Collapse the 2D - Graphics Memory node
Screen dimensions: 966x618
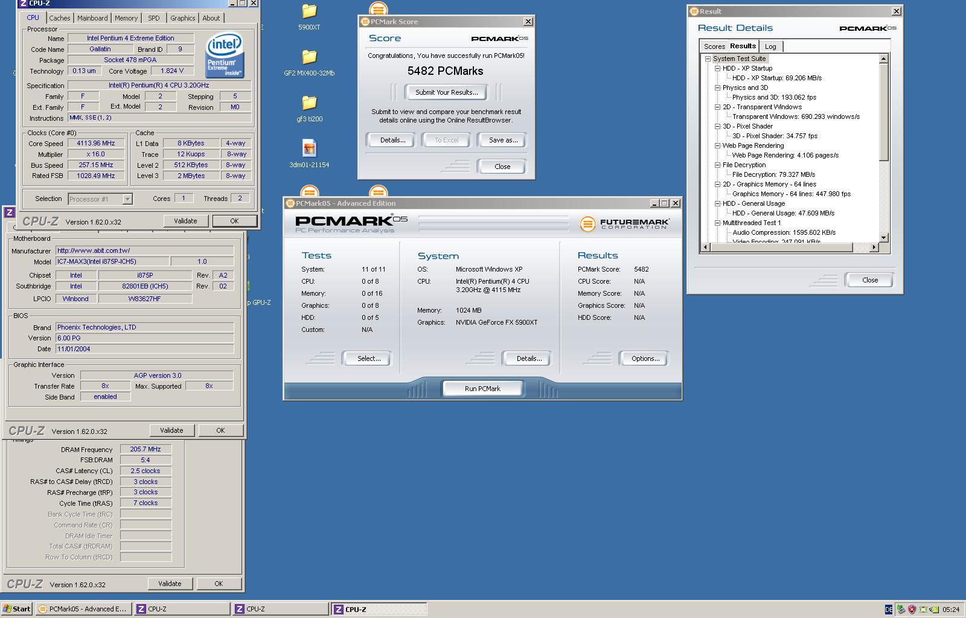click(717, 184)
